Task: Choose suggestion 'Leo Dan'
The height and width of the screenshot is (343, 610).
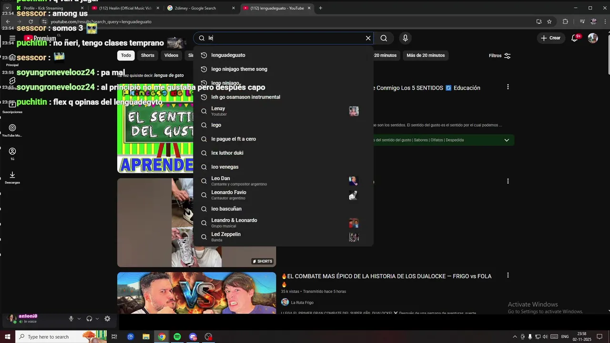Action: [283, 181]
